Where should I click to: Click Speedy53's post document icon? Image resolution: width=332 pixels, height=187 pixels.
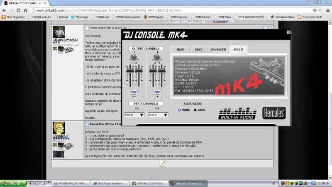click(x=87, y=125)
